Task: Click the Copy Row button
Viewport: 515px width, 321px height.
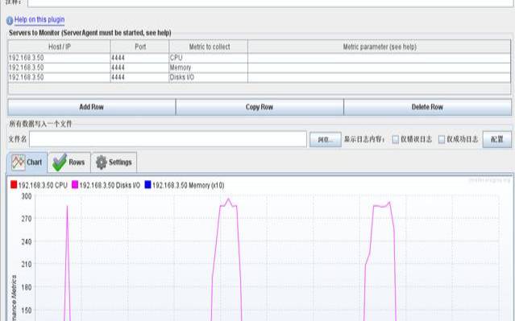Action: [260, 107]
